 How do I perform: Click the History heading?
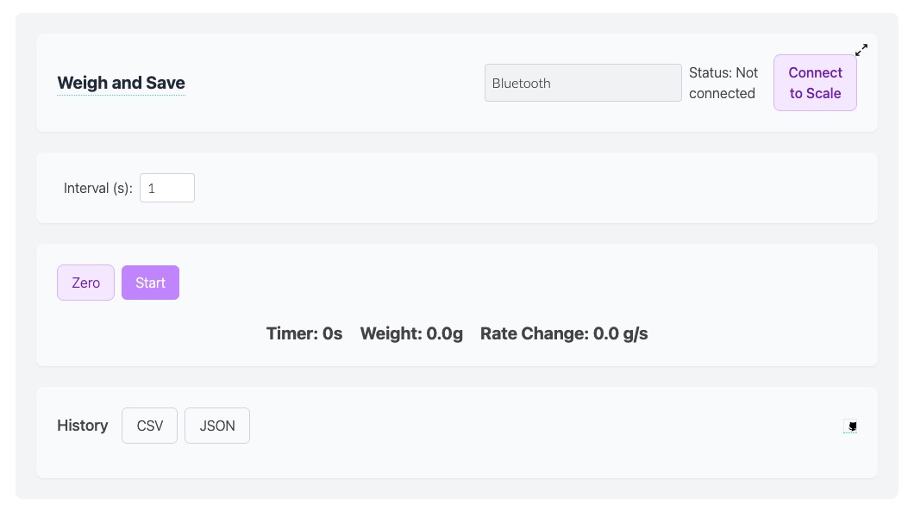point(82,426)
